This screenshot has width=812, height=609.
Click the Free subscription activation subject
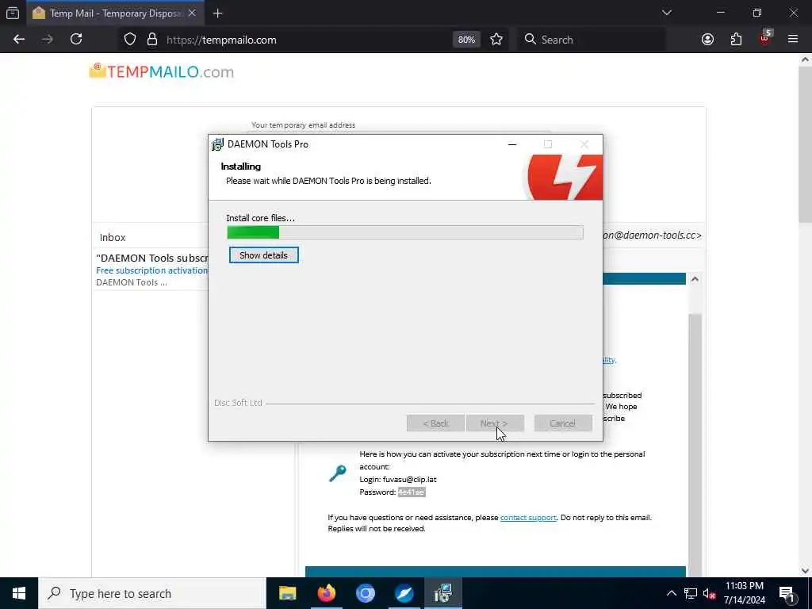(x=151, y=270)
